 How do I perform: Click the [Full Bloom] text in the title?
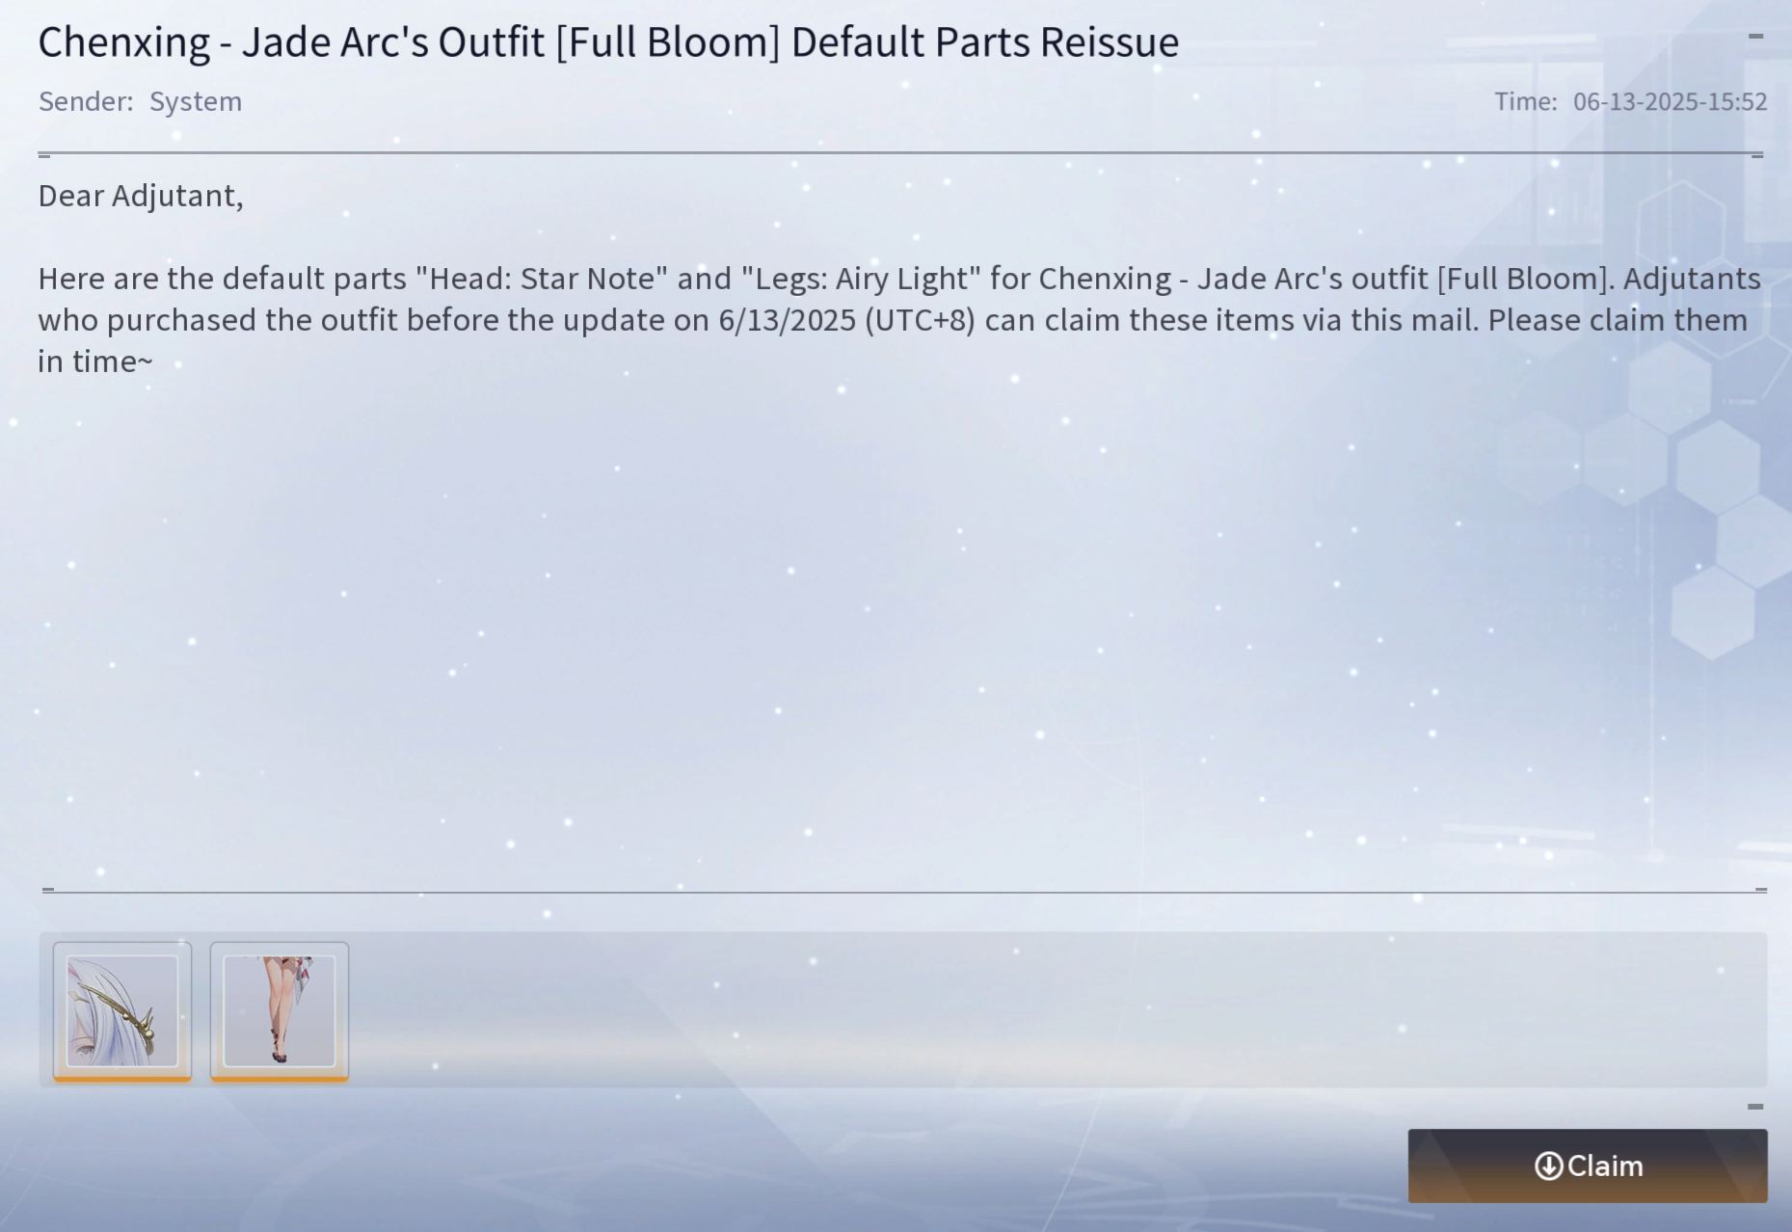pos(668,42)
